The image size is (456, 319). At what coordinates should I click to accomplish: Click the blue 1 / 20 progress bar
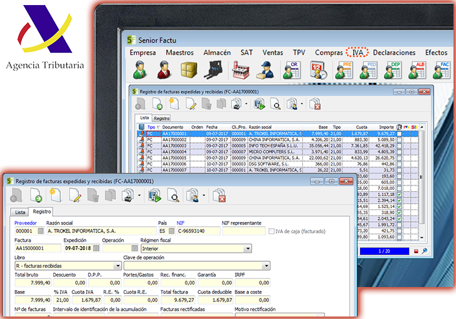pos(384,251)
